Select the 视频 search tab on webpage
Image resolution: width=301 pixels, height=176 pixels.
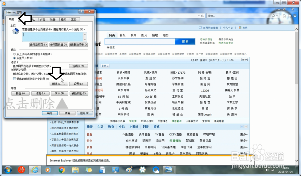pyautogui.click(x=133, y=35)
